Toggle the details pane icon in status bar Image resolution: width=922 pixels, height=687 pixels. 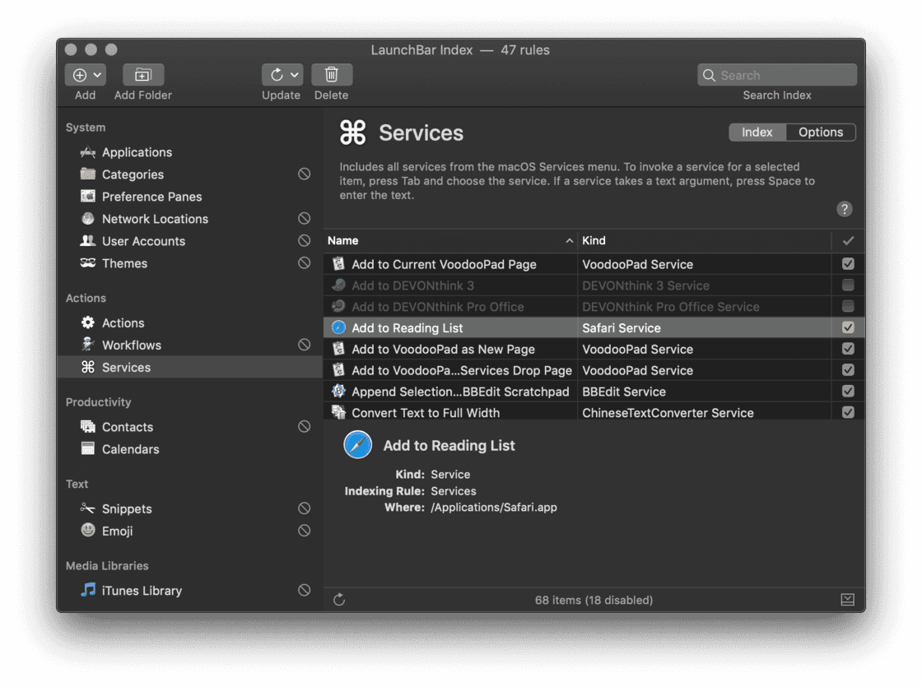point(847,600)
